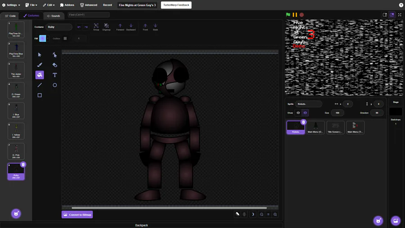The image size is (405, 228).
Task: Stop the project with the red stop icon
Action: point(301,15)
